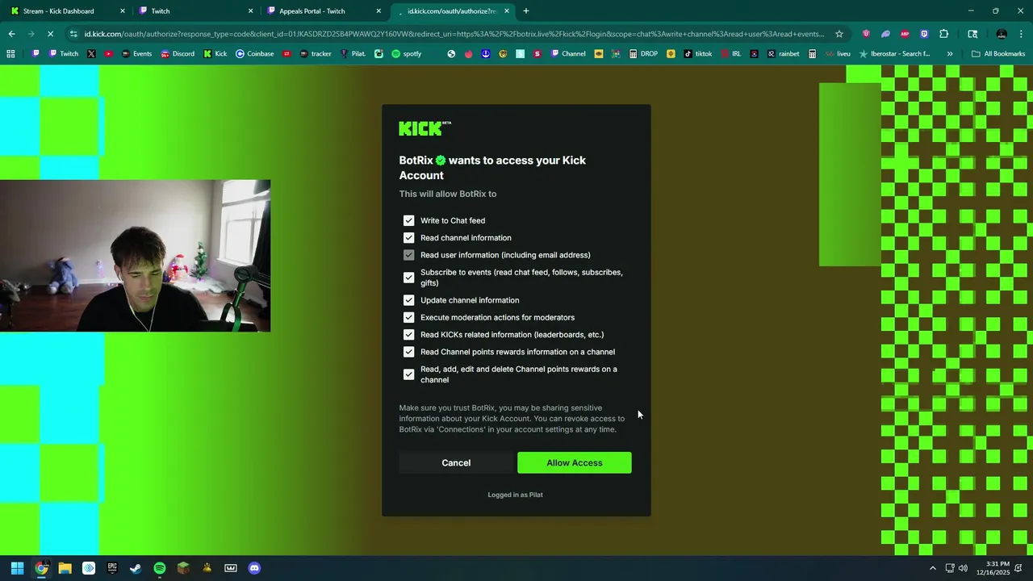
Task: Switch to the Twitch tab
Action: (x=195, y=11)
